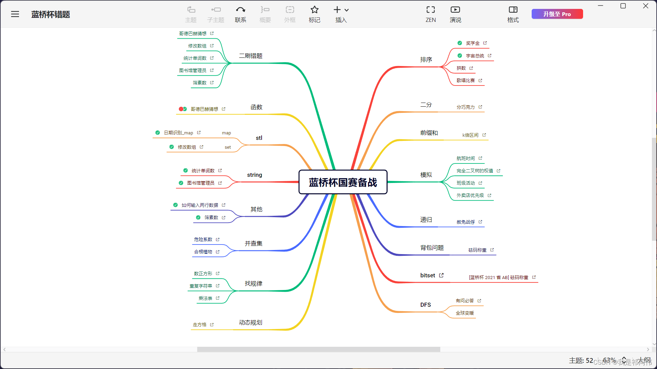Screen dimensions: 657x369
Task: Open link icon next to 航班时间
Action: click(x=480, y=158)
